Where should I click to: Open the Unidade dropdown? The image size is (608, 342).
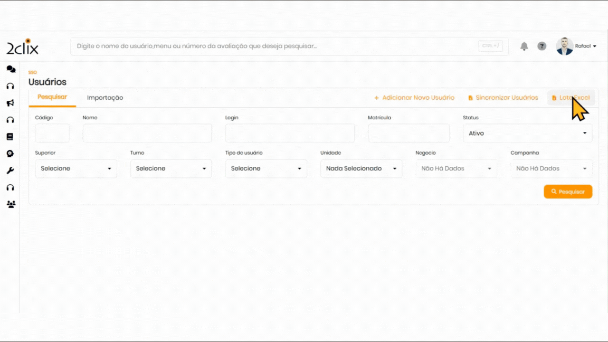(x=361, y=169)
